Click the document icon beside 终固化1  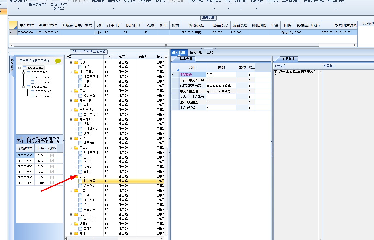tap(80, 186)
